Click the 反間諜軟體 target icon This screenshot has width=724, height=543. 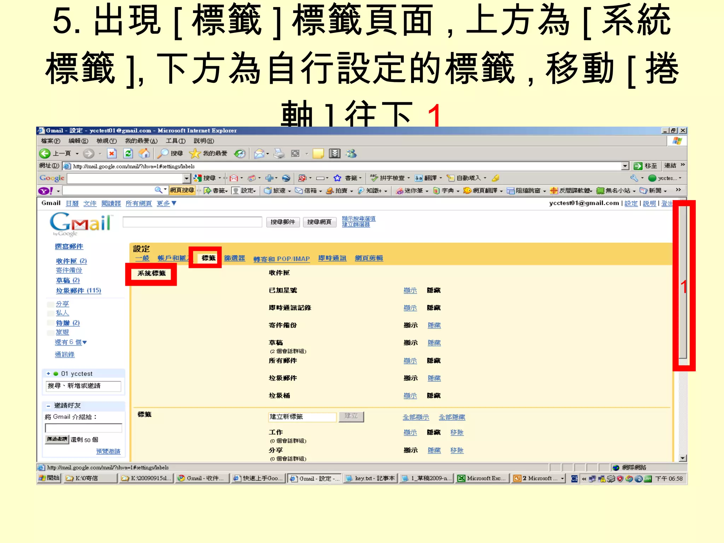(554, 191)
